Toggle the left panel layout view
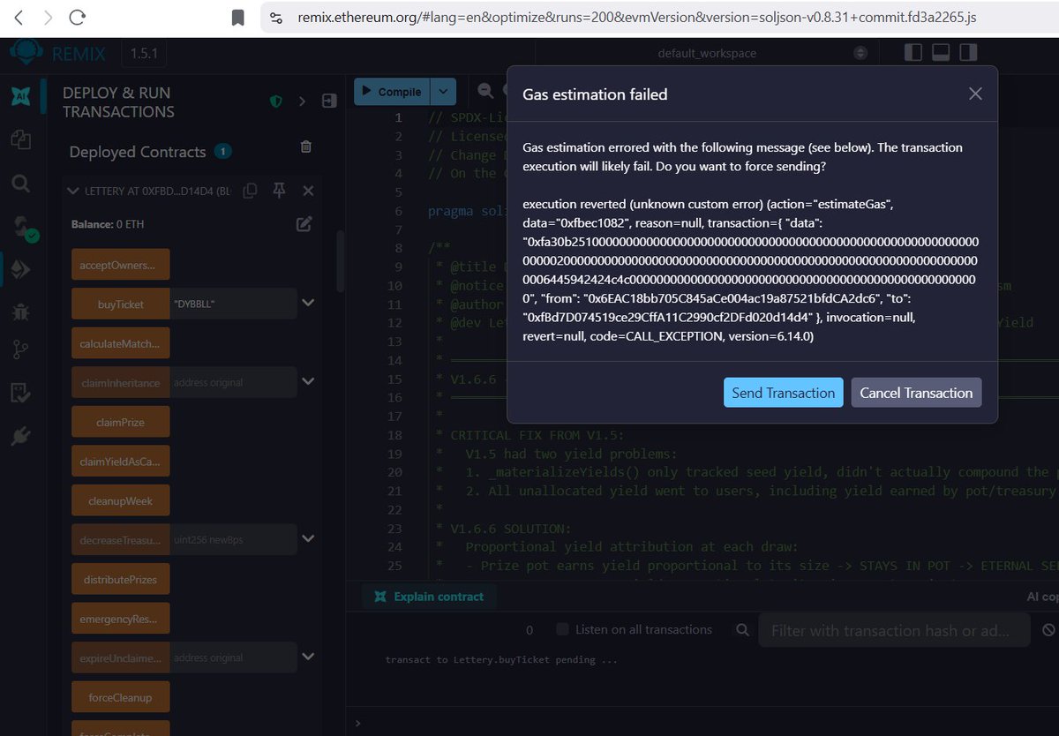 click(x=914, y=53)
